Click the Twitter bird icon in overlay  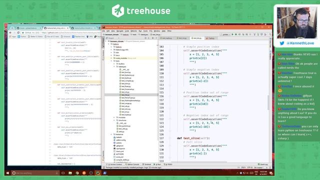tap(282, 43)
